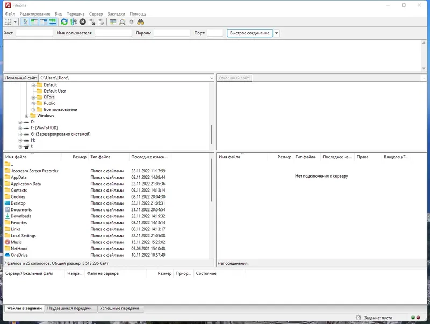Toggle directory comparison magnifier icon
This screenshot has width=430, height=324.
tap(123, 22)
